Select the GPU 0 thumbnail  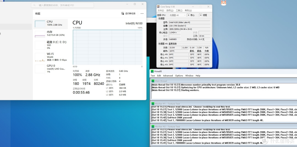[40, 69]
